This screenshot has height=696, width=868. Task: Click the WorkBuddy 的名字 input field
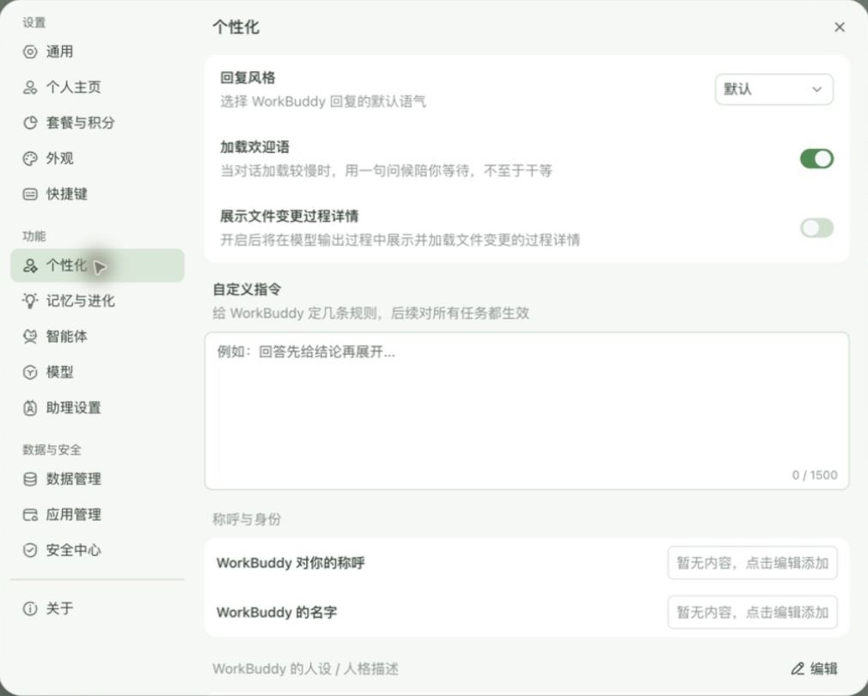(x=752, y=612)
